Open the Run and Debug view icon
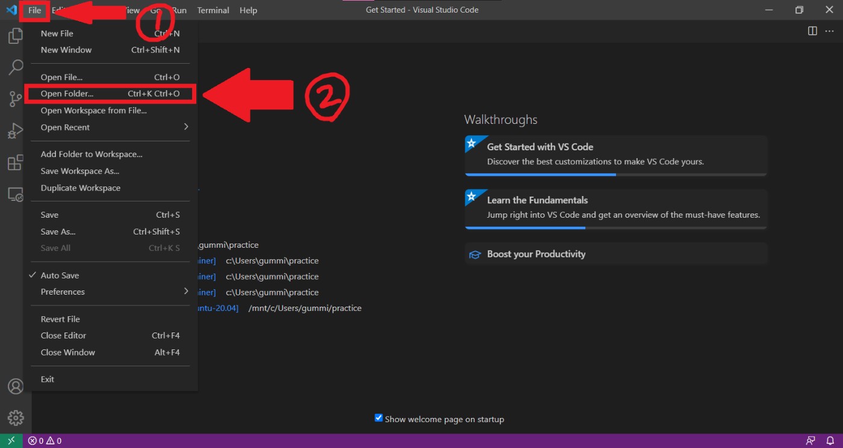Screen dimensions: 843x448 pyautogui.click(x=16, y=131)
